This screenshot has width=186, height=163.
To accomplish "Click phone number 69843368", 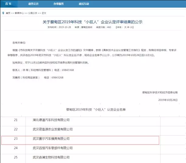I will [x=68, y=70].
